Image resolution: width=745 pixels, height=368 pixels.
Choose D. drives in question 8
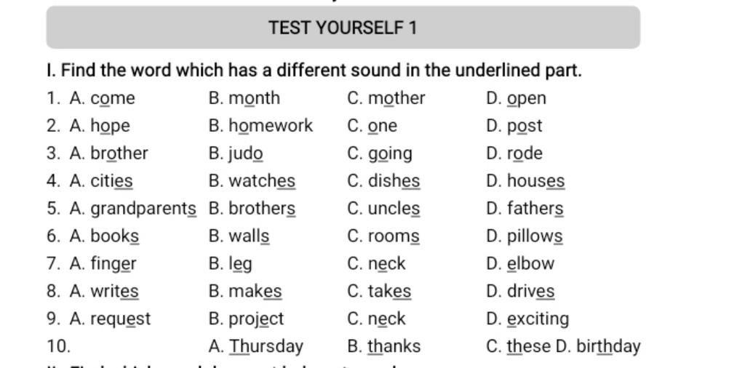tap(520, 291)
